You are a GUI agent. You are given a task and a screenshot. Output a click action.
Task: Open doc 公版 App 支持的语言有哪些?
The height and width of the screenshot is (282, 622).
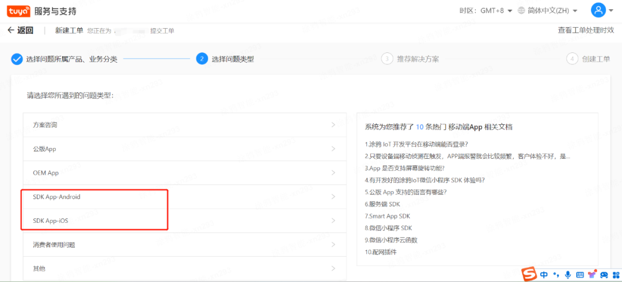click(x=406, y=192)
